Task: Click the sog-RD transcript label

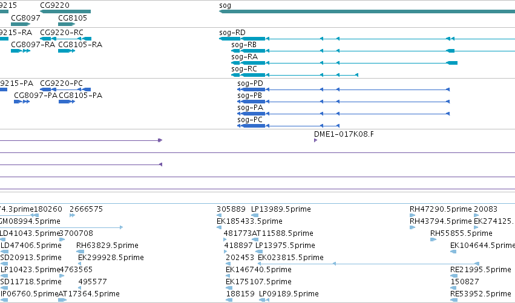Action: (232, 33)
